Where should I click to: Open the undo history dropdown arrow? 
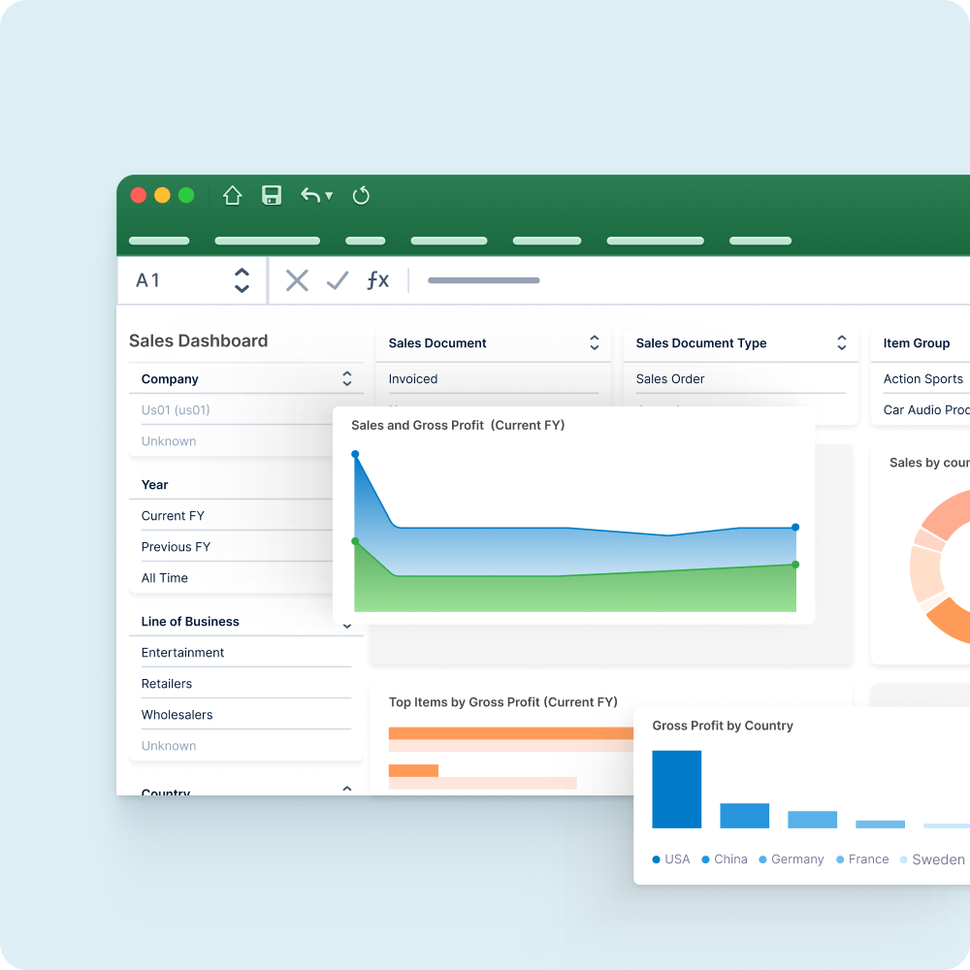(x=329, y=196)
